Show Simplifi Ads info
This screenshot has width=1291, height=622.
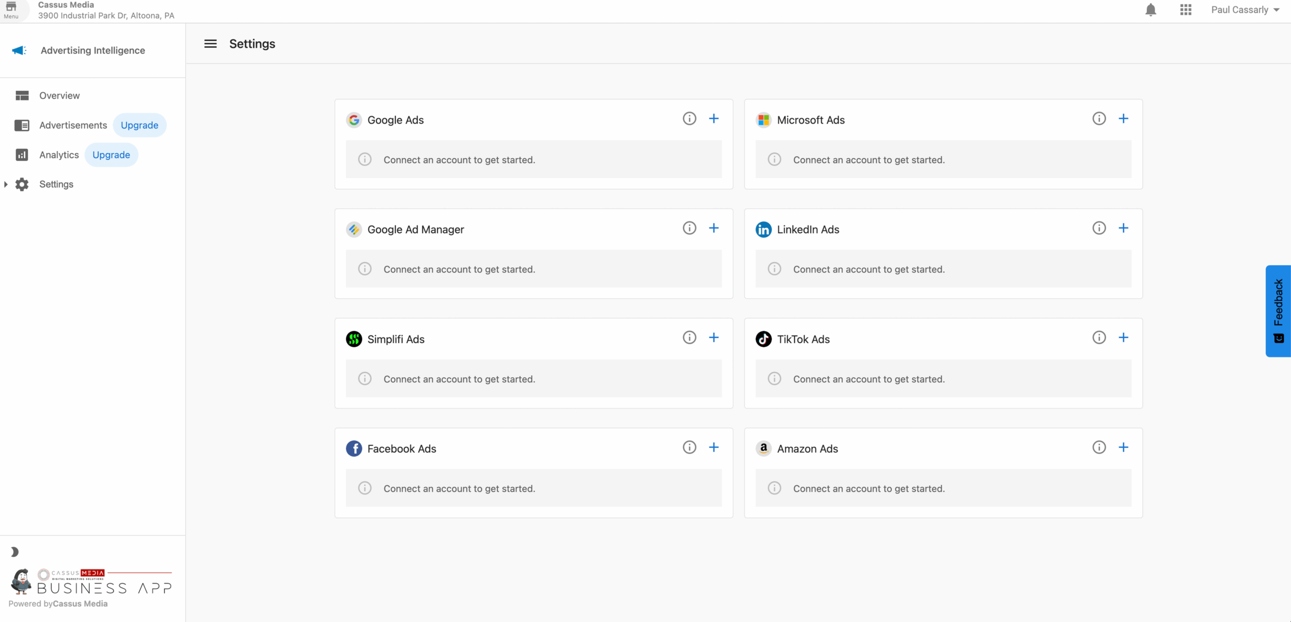[x=689, y=337]
